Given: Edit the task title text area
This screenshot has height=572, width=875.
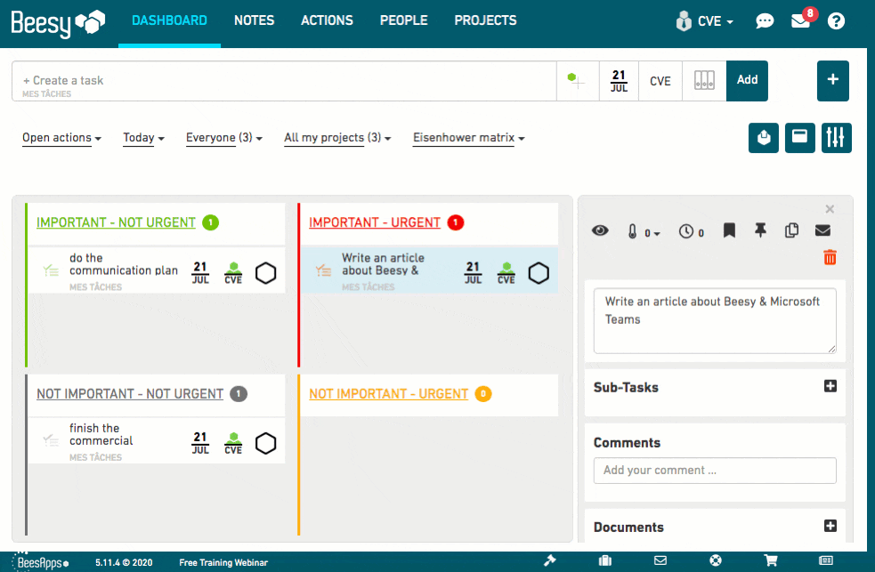Looking at the screenshot, I should [715, 320].
